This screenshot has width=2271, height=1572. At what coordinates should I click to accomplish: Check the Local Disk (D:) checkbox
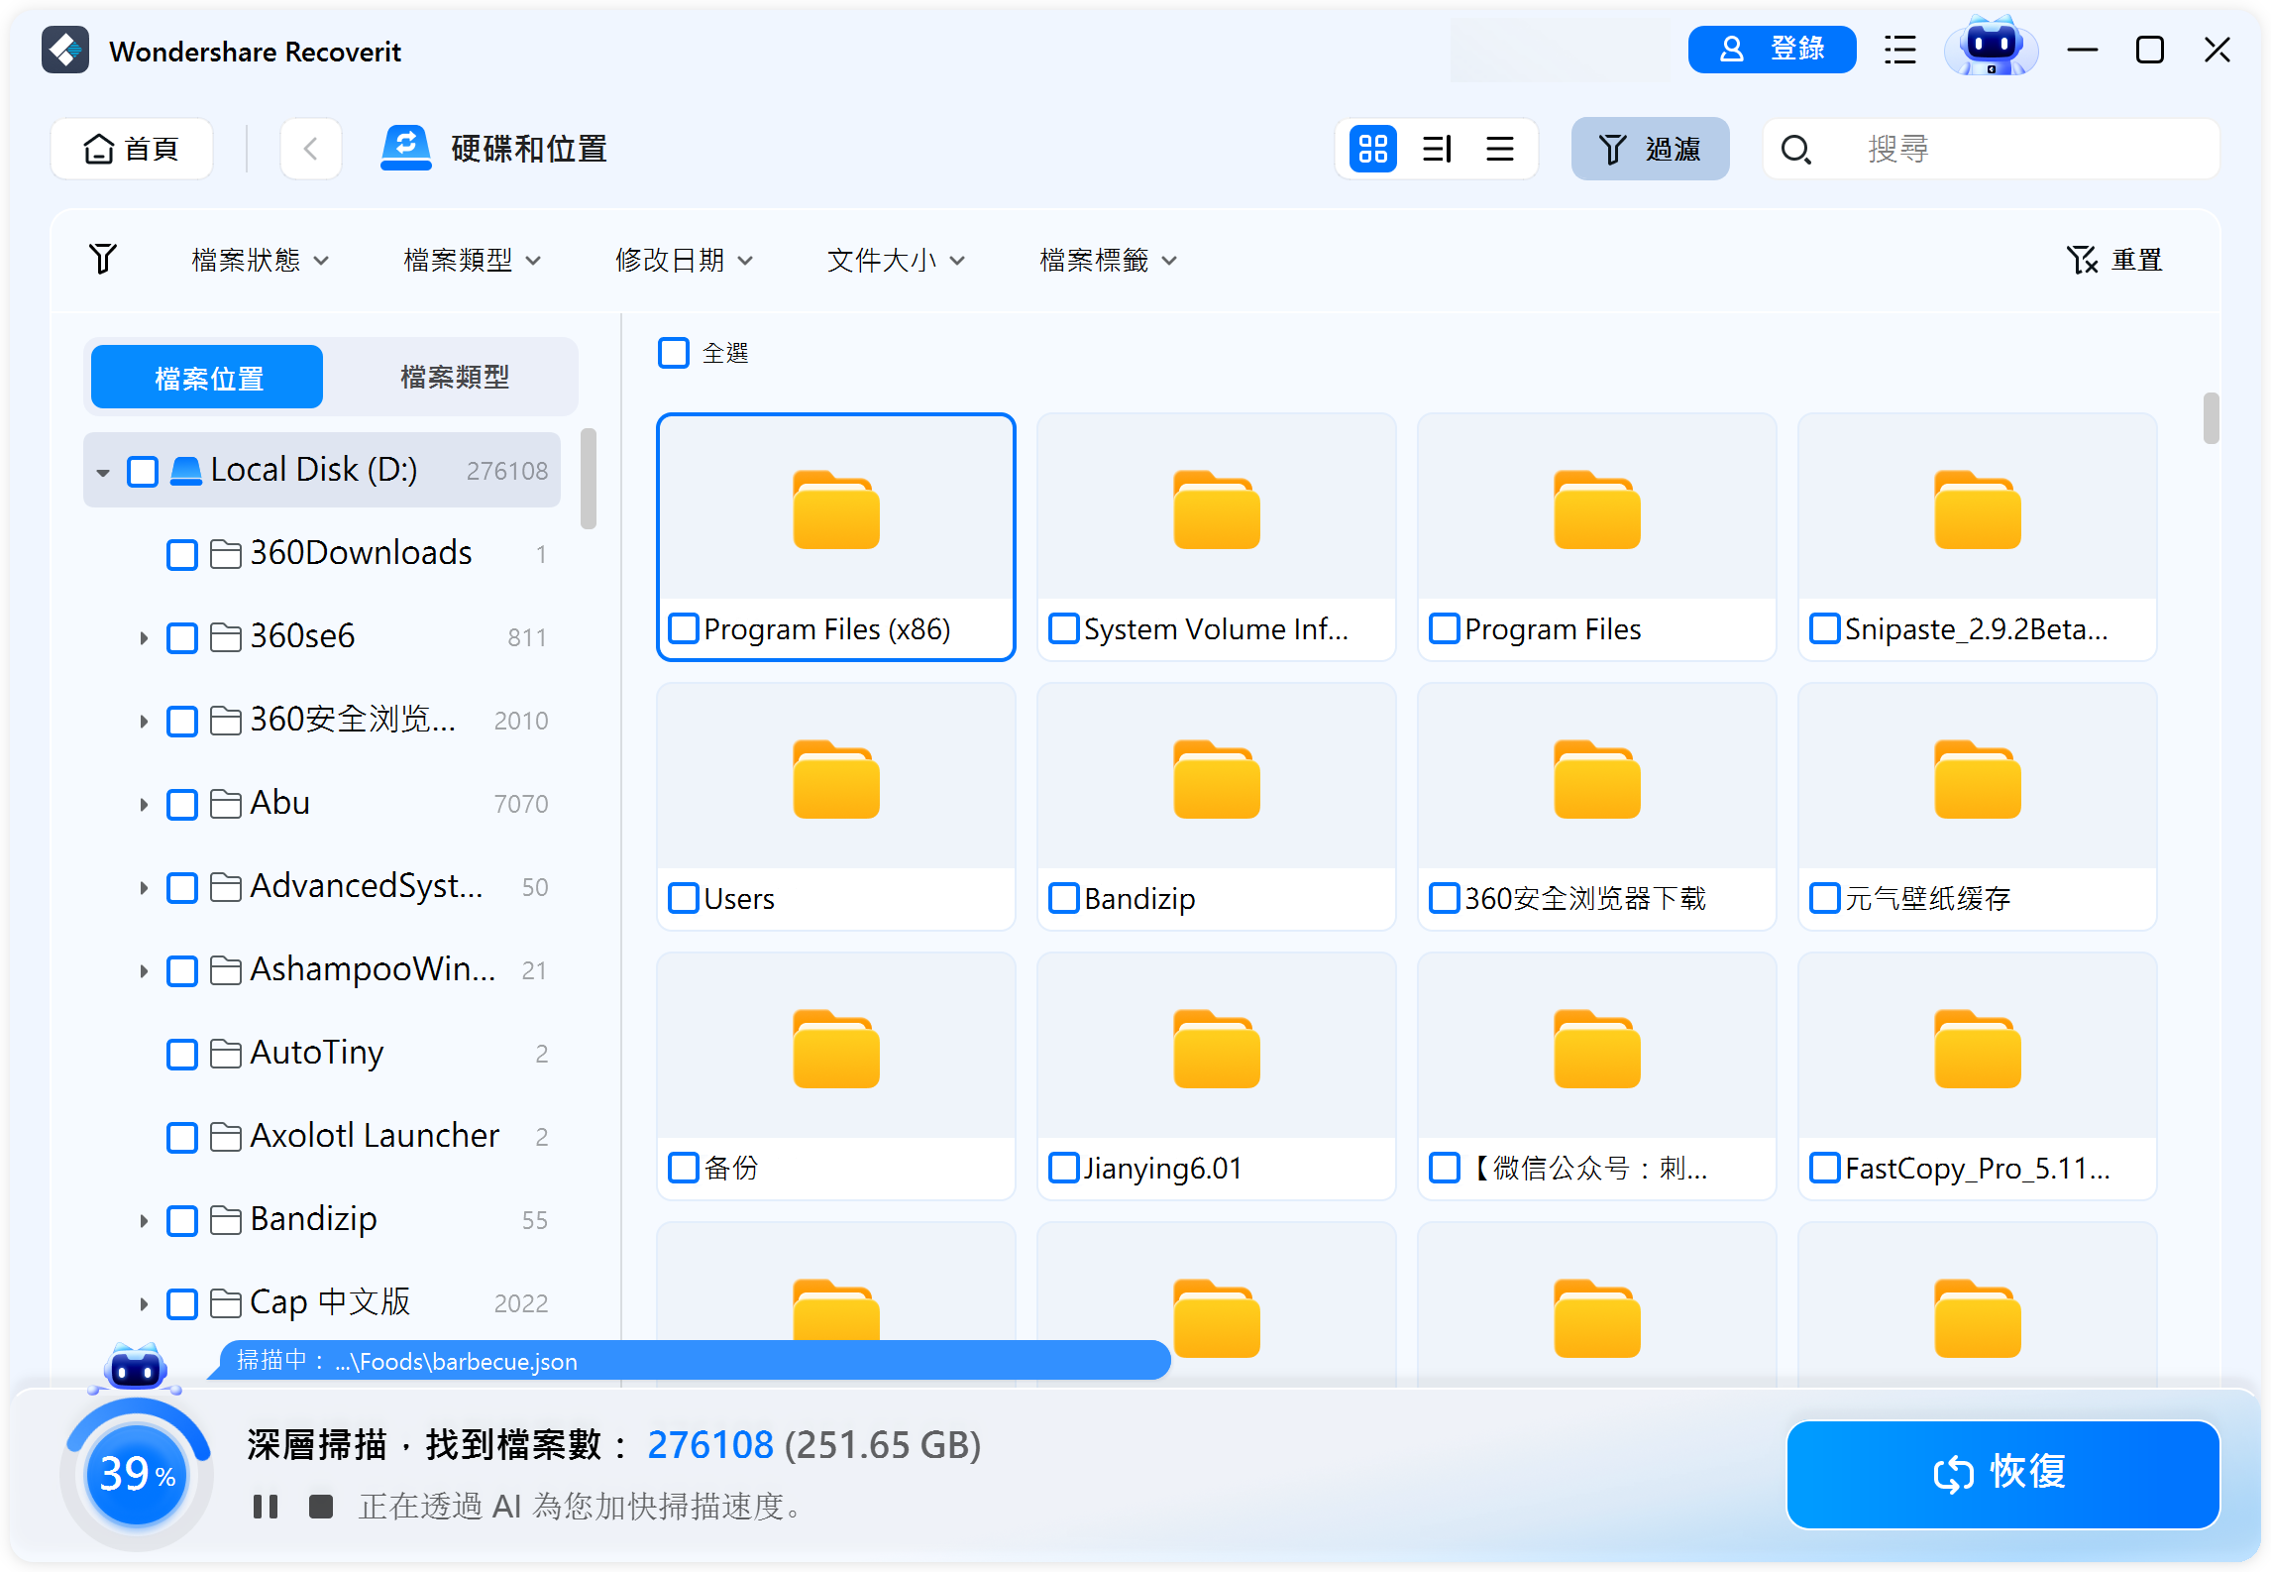pos(143,471)
